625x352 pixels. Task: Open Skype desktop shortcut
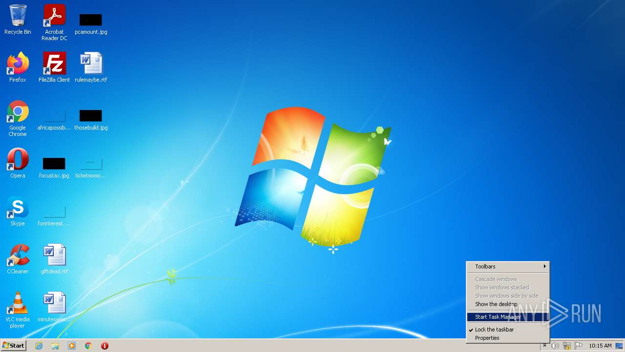point(18,211)
